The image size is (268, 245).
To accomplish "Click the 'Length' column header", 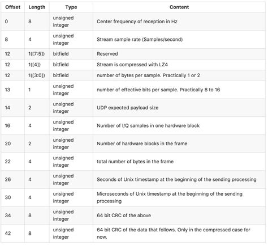I will [37, 7].
